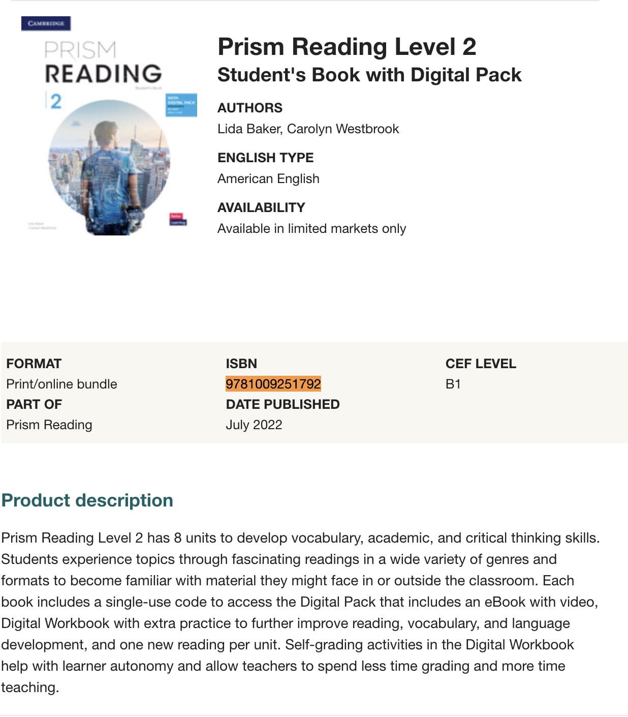Click the Student's Book with Digital Pack subtitle
The width and height of the screenshot is (628, 717).
tap(369, 75)
